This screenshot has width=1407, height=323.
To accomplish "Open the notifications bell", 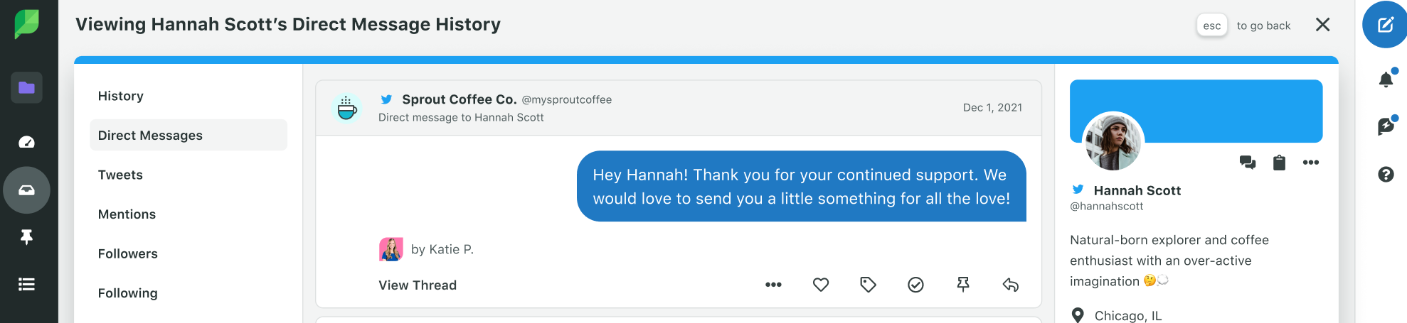I will (1386, 80).
